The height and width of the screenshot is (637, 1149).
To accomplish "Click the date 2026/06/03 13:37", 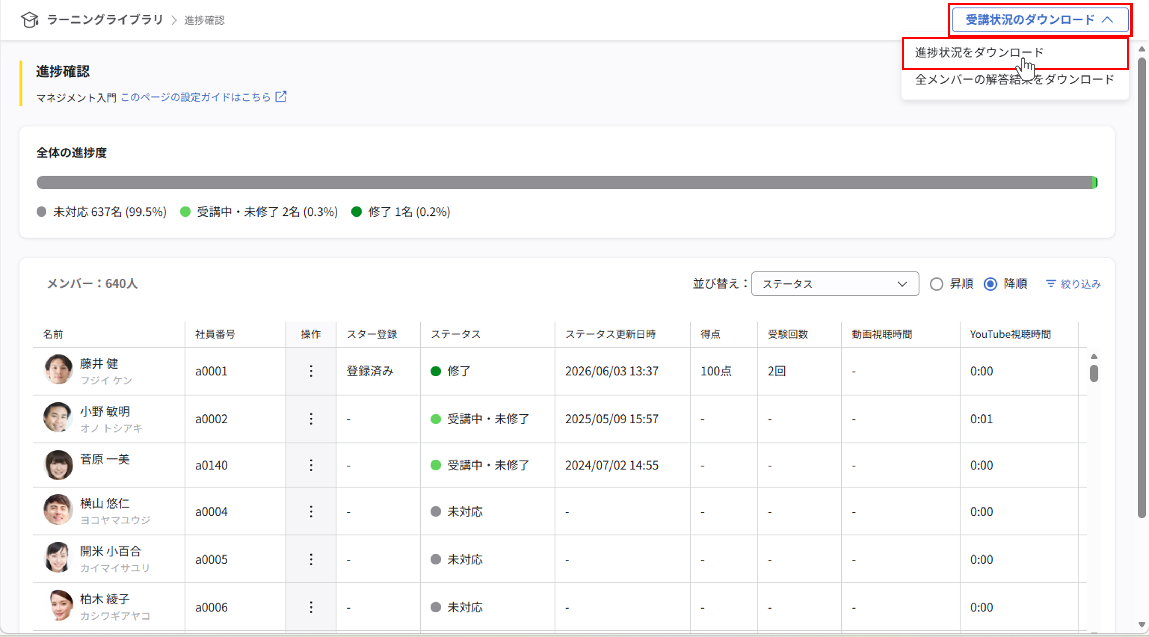I will tap(612, 371).
